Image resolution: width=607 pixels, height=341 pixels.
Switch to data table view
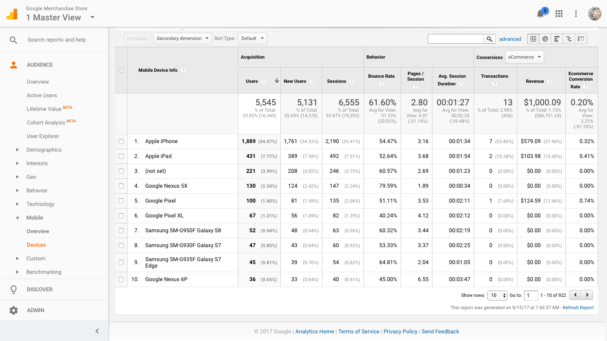533,39
